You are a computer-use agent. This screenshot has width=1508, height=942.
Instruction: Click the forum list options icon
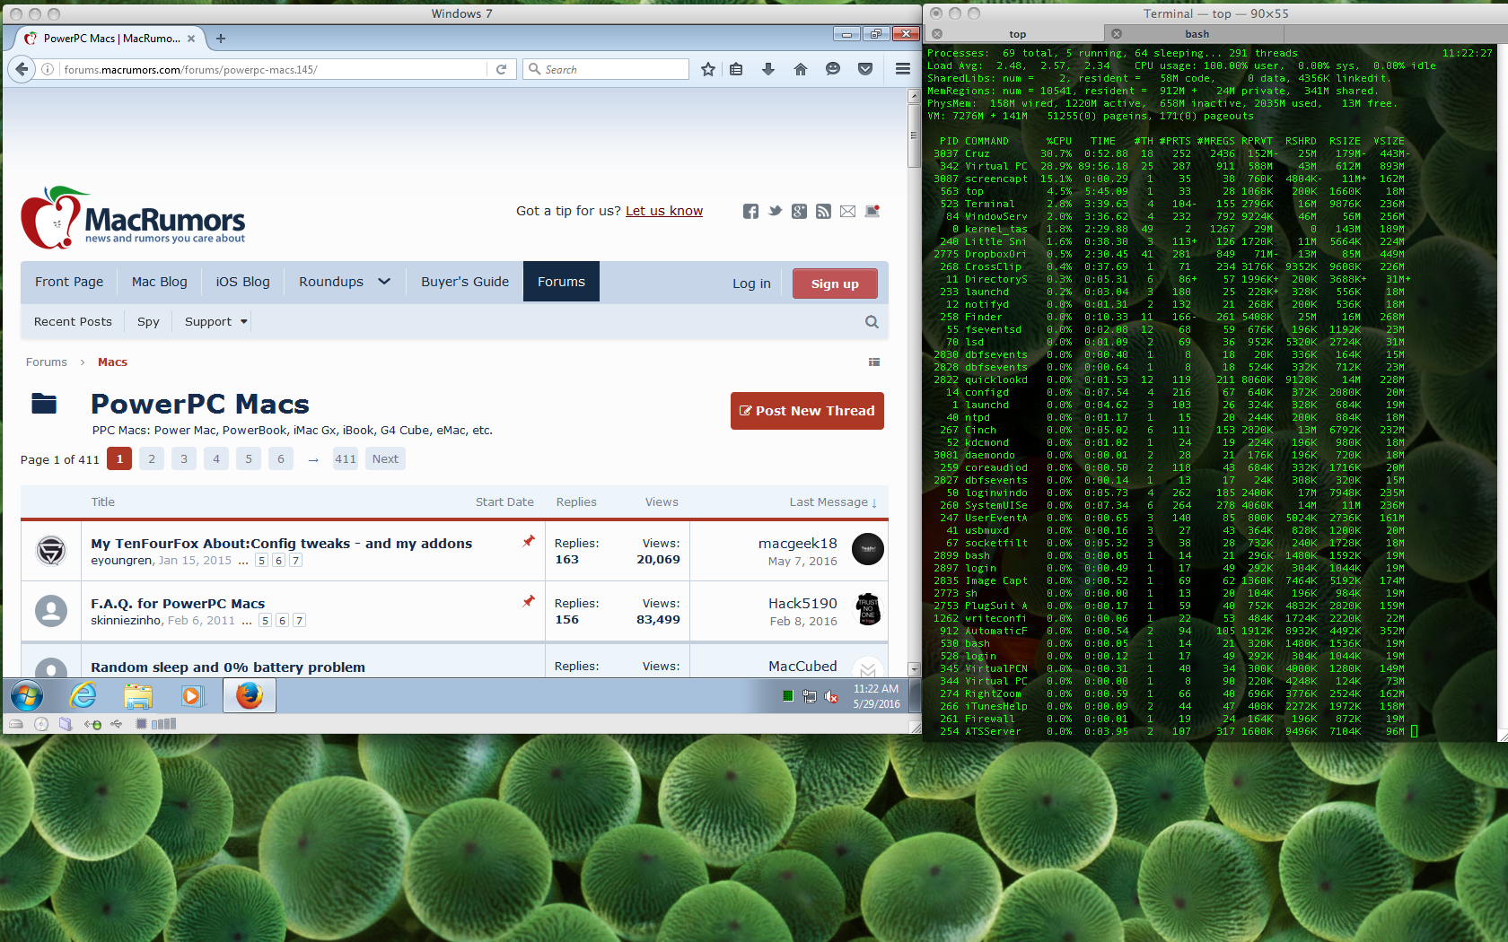pos(874,362)
